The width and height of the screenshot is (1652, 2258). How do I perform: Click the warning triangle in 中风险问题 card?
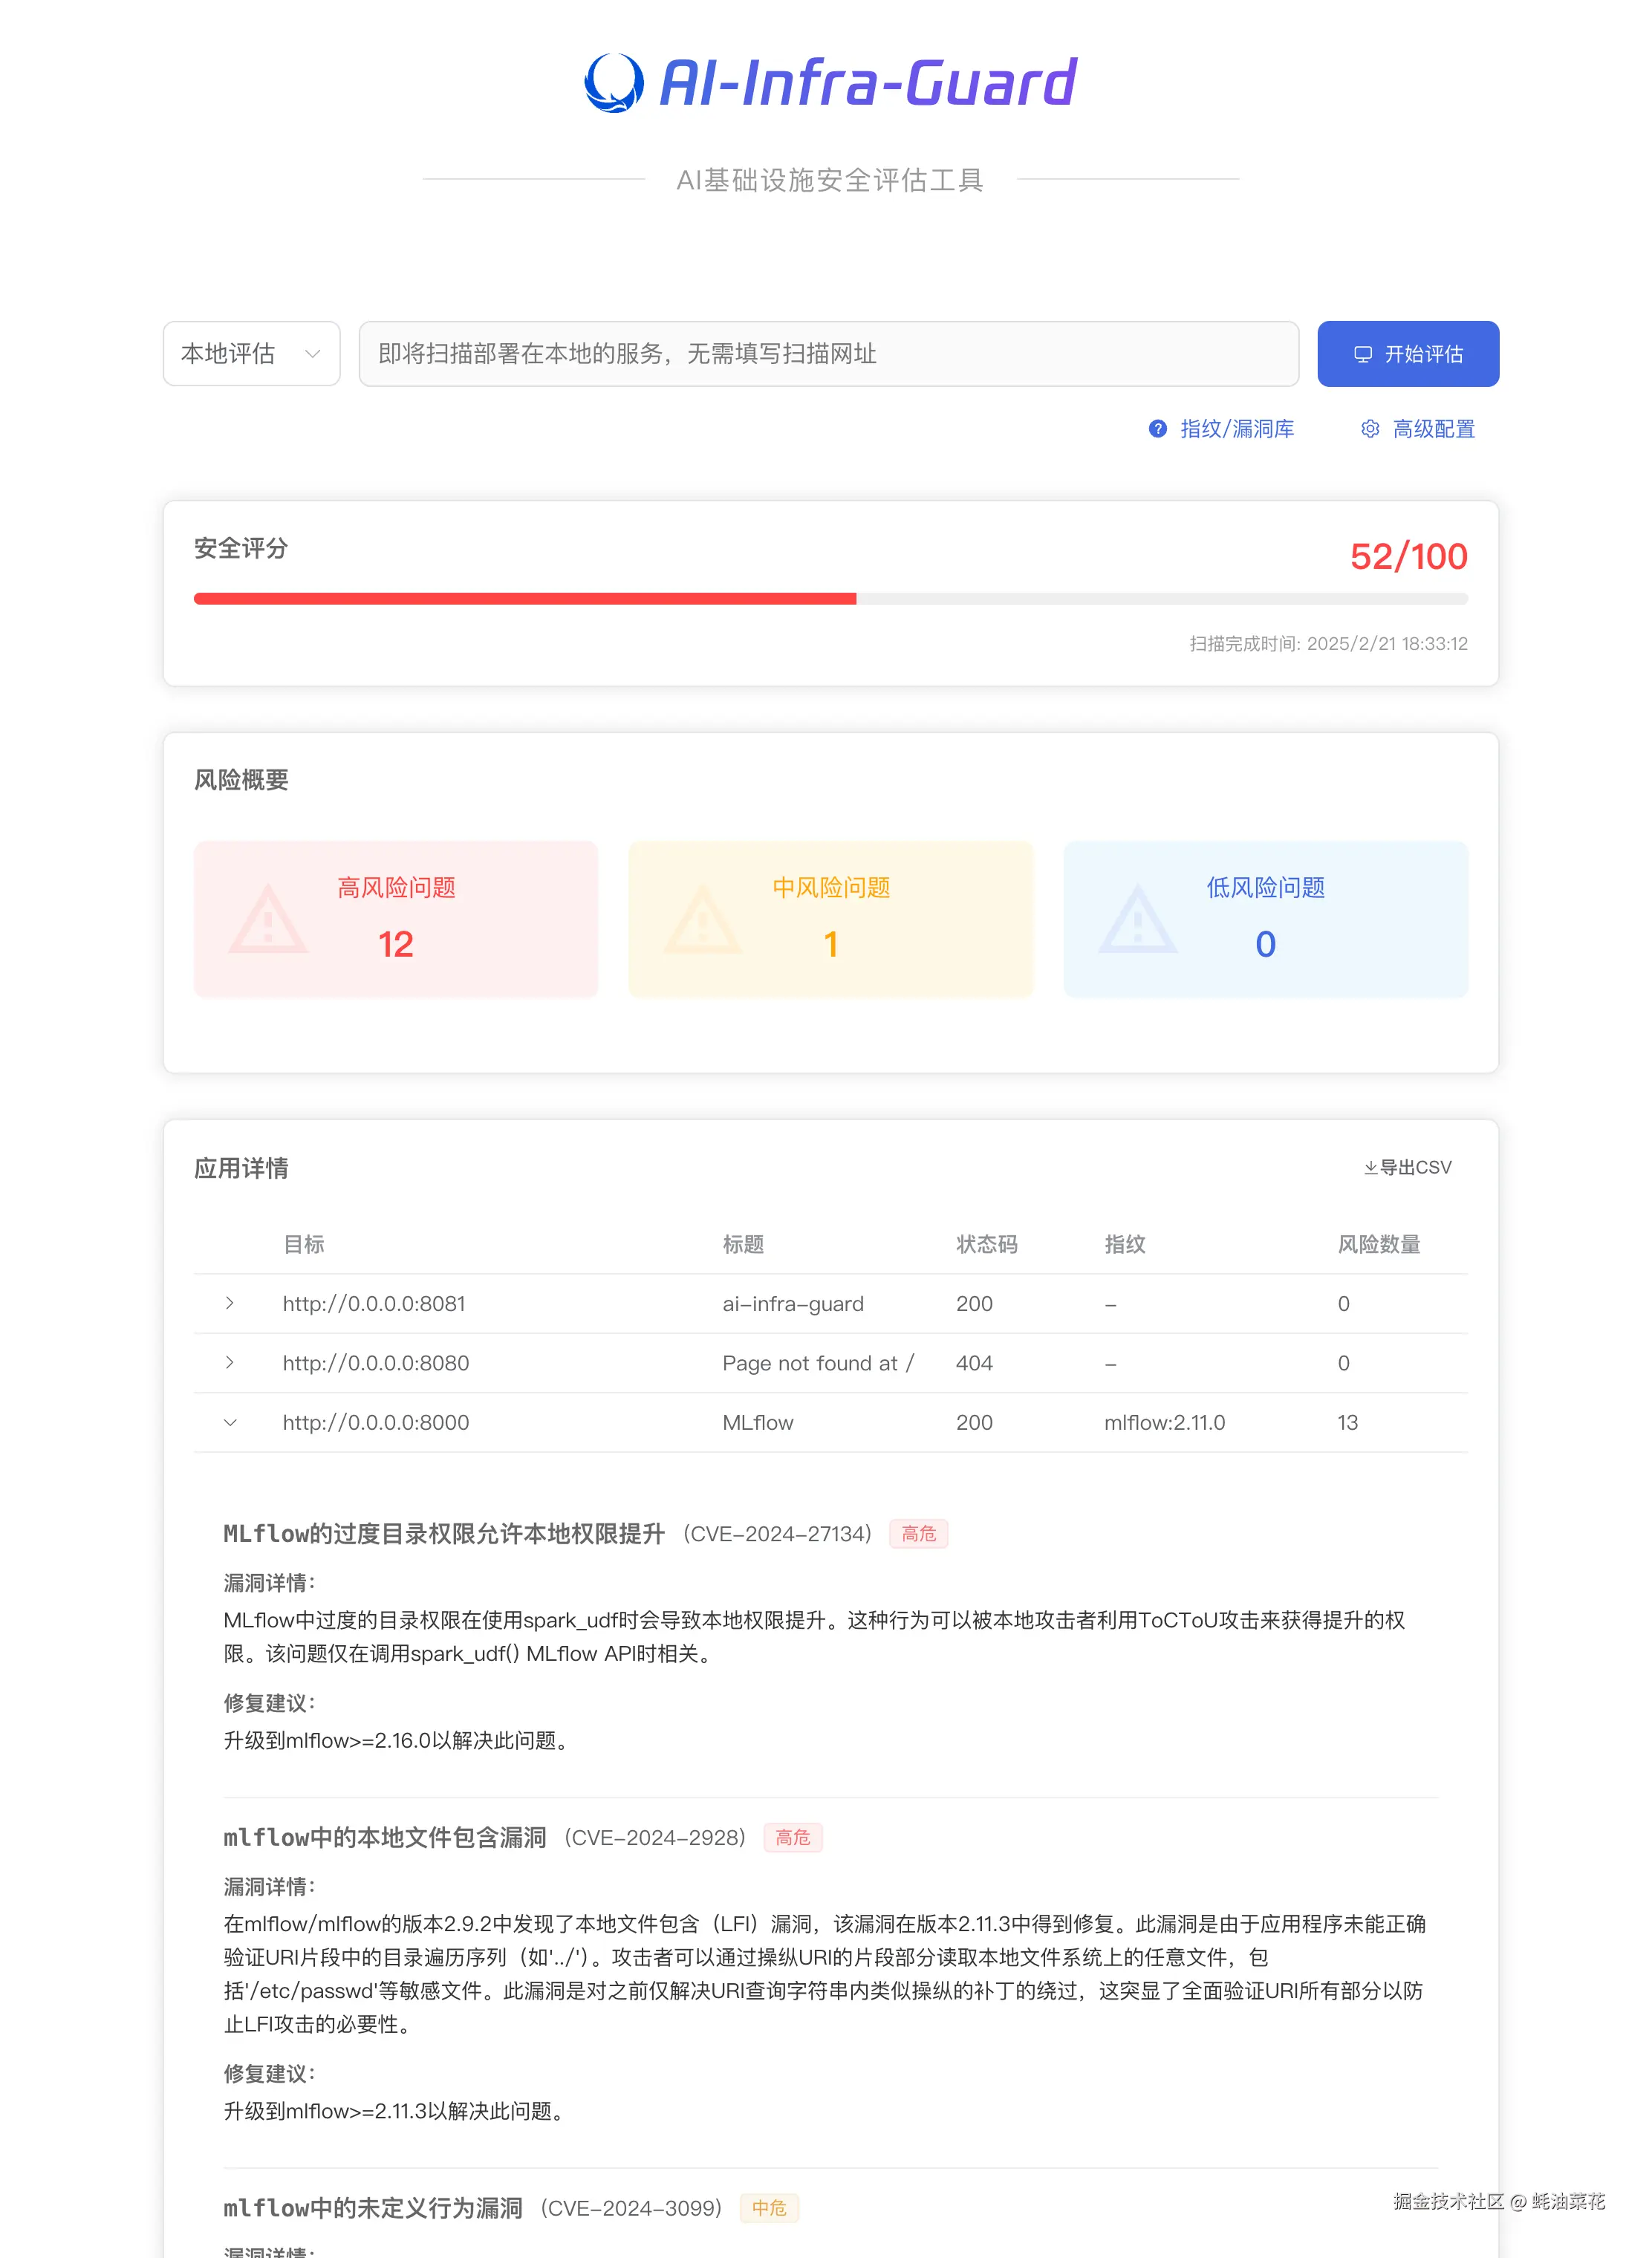point(702,918)
